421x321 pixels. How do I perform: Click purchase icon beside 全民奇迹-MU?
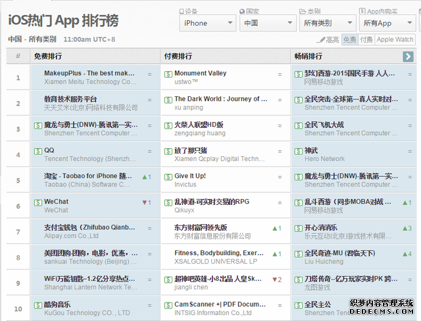(298, 254)
